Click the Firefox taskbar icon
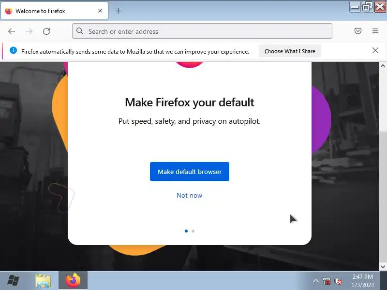This screenshot has width=387, height=290. point(73,280)
